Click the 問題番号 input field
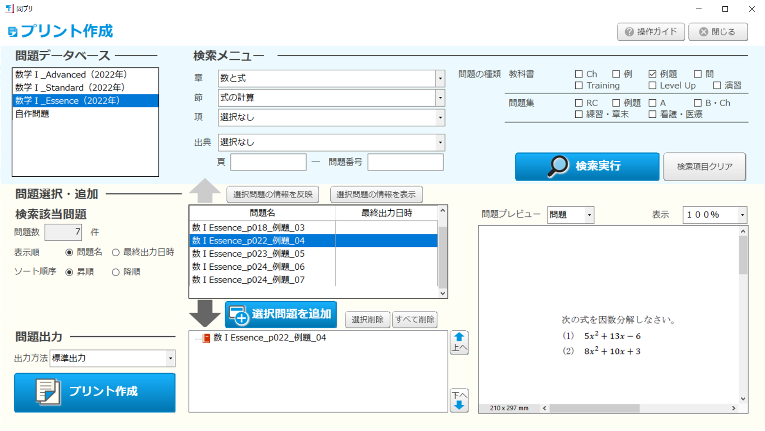This screenshot has height=431, width=765. pyautogui.click(x=405, y=162)
